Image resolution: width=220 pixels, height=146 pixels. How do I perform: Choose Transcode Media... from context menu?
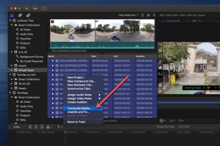pos(83,108)
